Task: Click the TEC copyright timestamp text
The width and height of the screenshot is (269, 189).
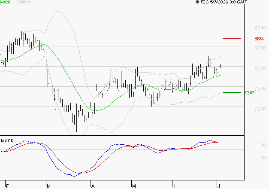Action: click(x=221, y=2)
